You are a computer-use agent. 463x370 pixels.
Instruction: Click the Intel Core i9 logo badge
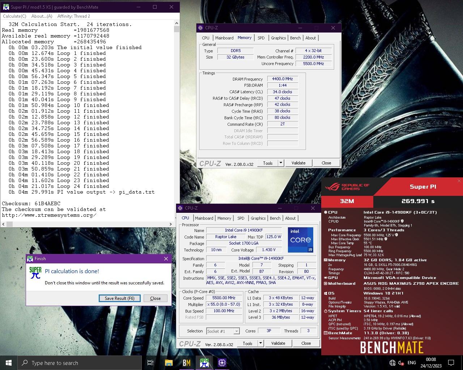301,240
